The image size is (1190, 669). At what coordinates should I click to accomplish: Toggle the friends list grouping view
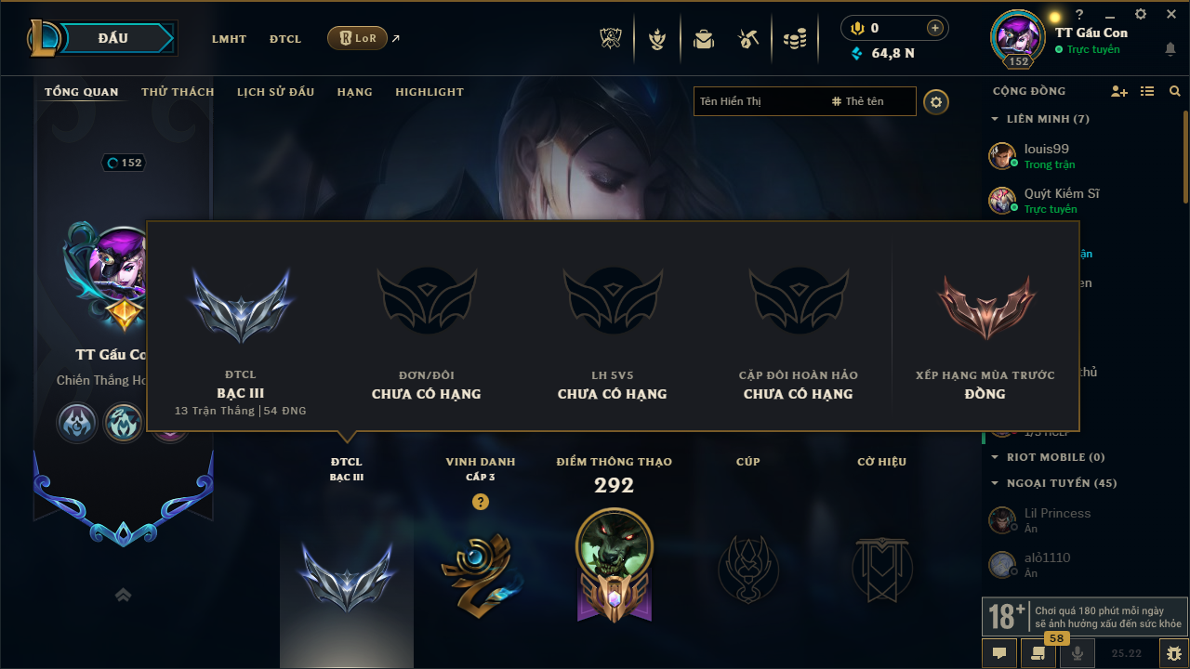(1147, 91)
